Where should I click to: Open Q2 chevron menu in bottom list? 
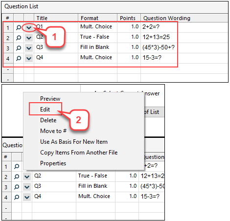27,177
